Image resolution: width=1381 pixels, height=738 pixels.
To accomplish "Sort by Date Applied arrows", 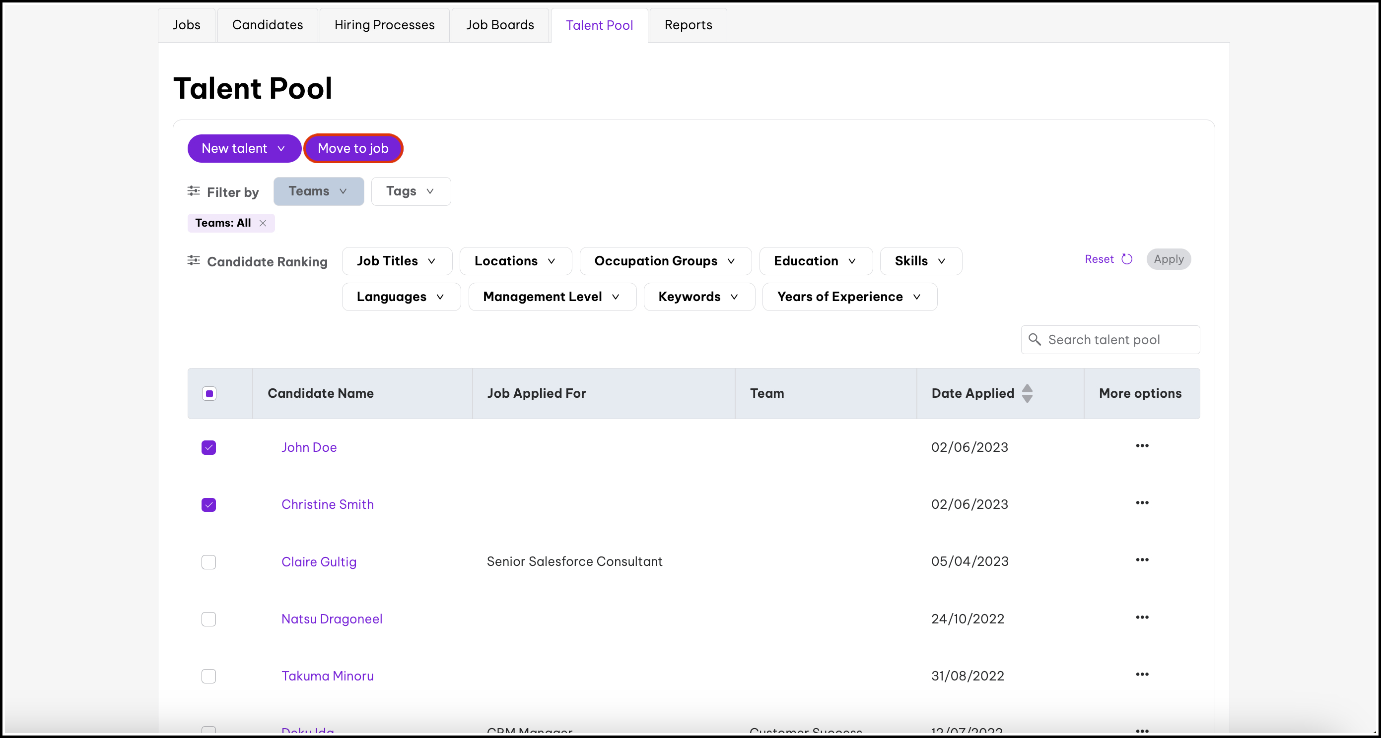I will pos(1027,393).
